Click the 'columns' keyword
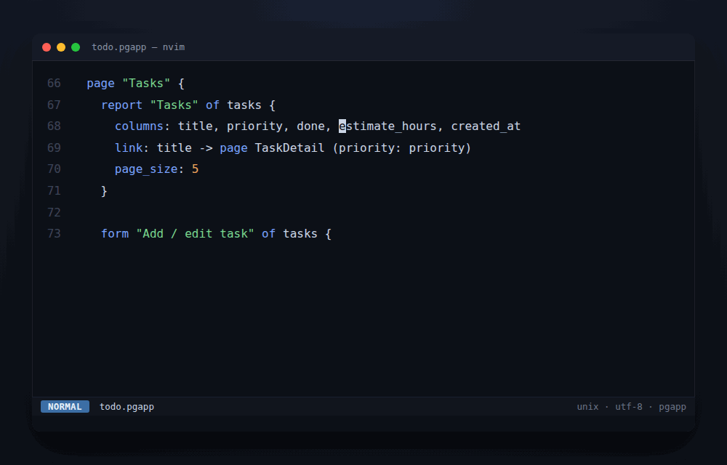This screenshot has width=727, height=465. point(139,126)
